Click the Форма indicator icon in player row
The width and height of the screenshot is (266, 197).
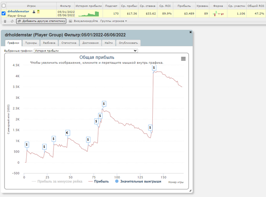[x=218, y=14]
